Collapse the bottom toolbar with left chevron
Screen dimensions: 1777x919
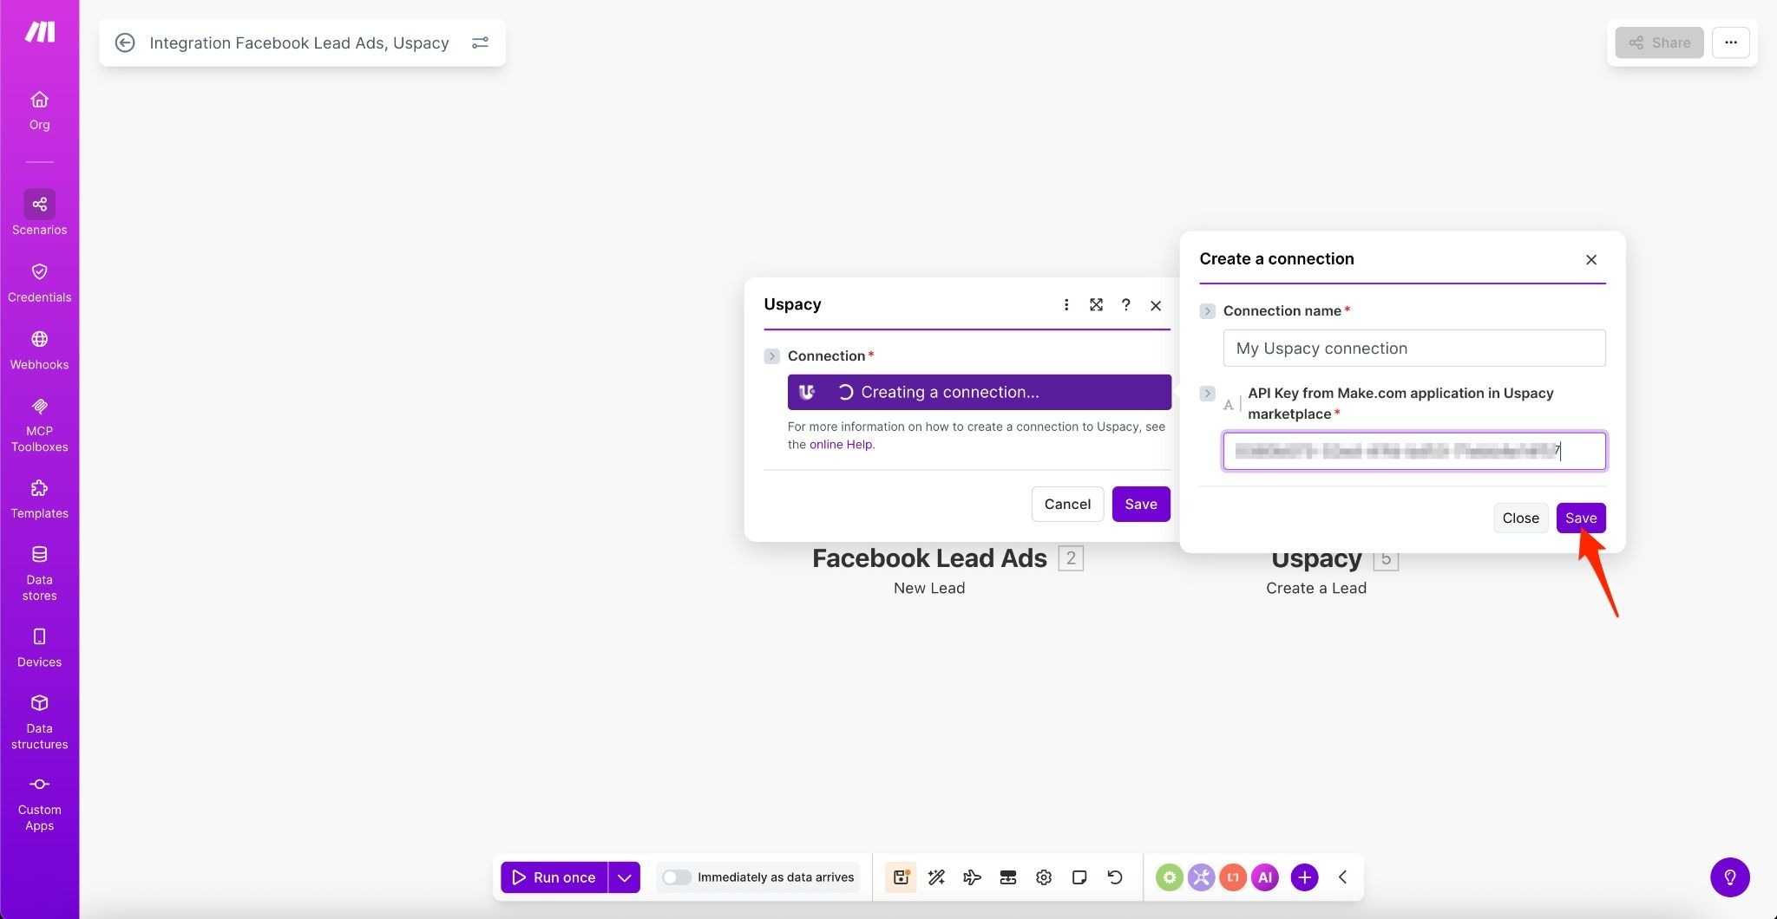[1342, 877]
